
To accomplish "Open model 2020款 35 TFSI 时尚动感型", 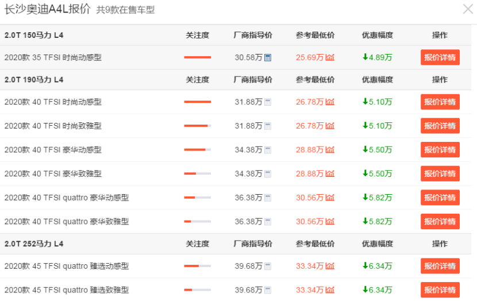I will click(x=53, y=57).
